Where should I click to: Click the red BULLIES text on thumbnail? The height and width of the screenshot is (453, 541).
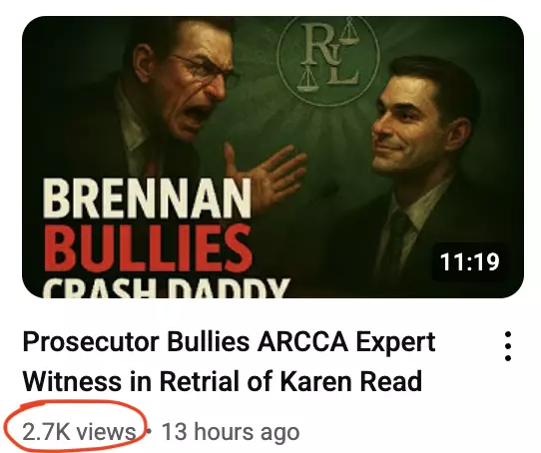(x=148, y=248)
